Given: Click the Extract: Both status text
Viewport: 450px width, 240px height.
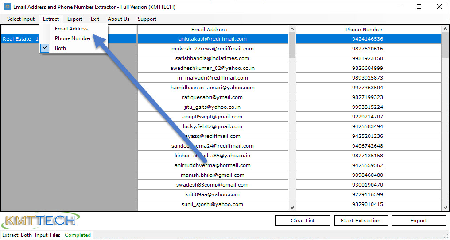Looking at the screenshot, I should pyautogui.click(x=17, y=235).
